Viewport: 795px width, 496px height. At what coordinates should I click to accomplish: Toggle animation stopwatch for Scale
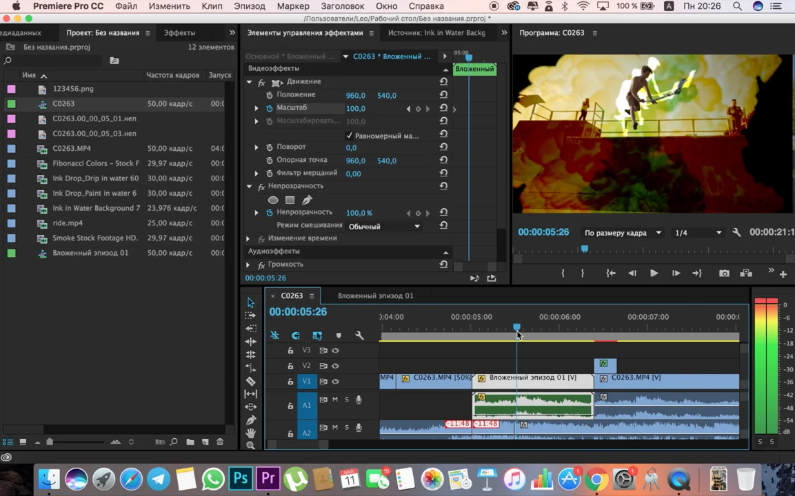click(x=269, y=108)
